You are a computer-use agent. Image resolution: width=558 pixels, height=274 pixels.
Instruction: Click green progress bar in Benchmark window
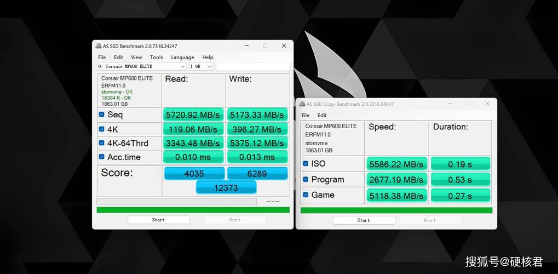point(193,210)
